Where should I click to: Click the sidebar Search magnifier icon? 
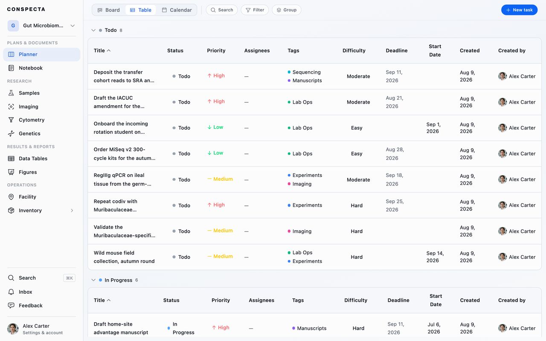(x=11, y=278)
